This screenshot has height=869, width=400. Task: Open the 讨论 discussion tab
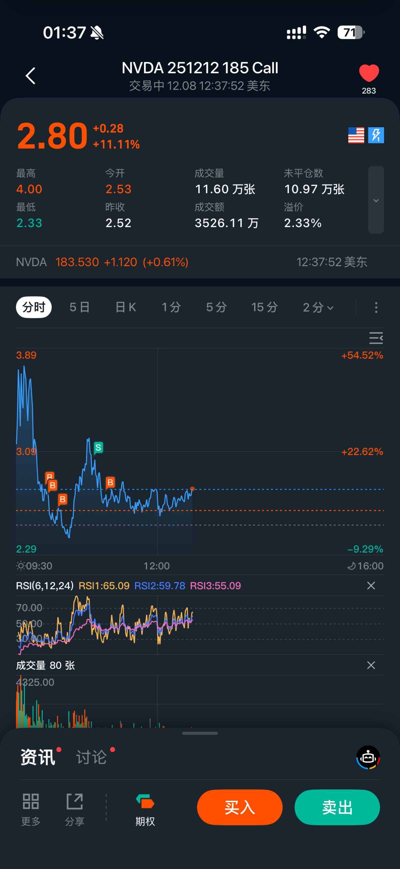91,757
